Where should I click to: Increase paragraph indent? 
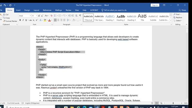click(73, 16)
